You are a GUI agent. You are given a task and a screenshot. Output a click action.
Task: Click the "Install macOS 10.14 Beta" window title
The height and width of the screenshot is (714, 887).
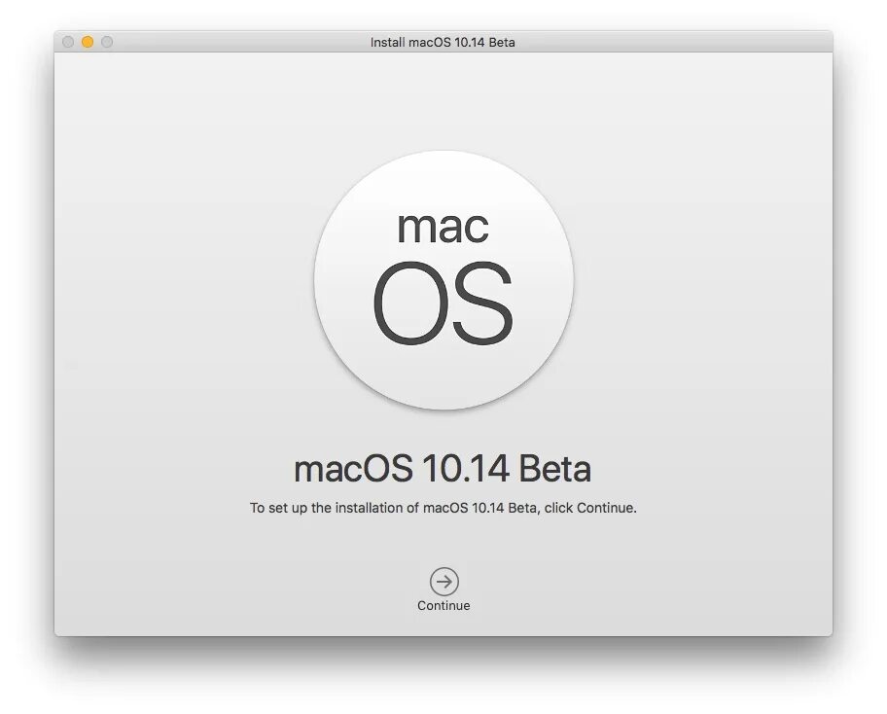[443, 43]
